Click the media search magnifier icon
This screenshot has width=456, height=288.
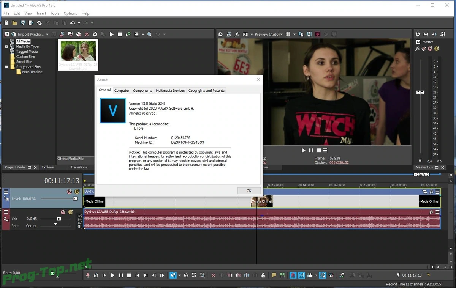(149, 34)
